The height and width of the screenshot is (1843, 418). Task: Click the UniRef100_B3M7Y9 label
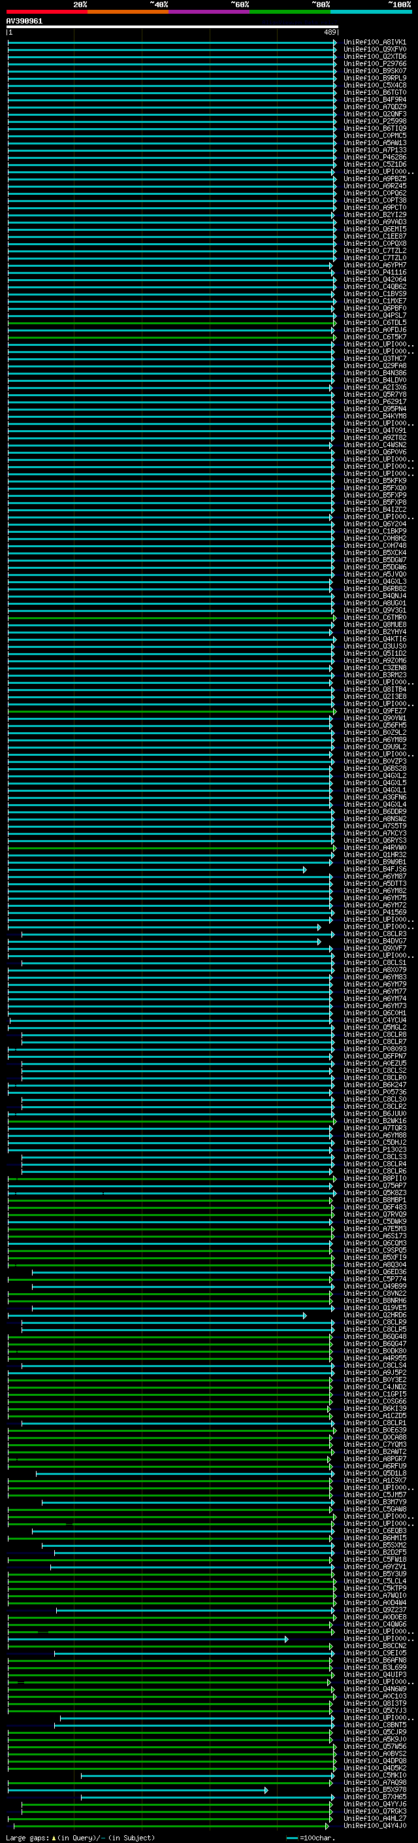pos(375,1502)
